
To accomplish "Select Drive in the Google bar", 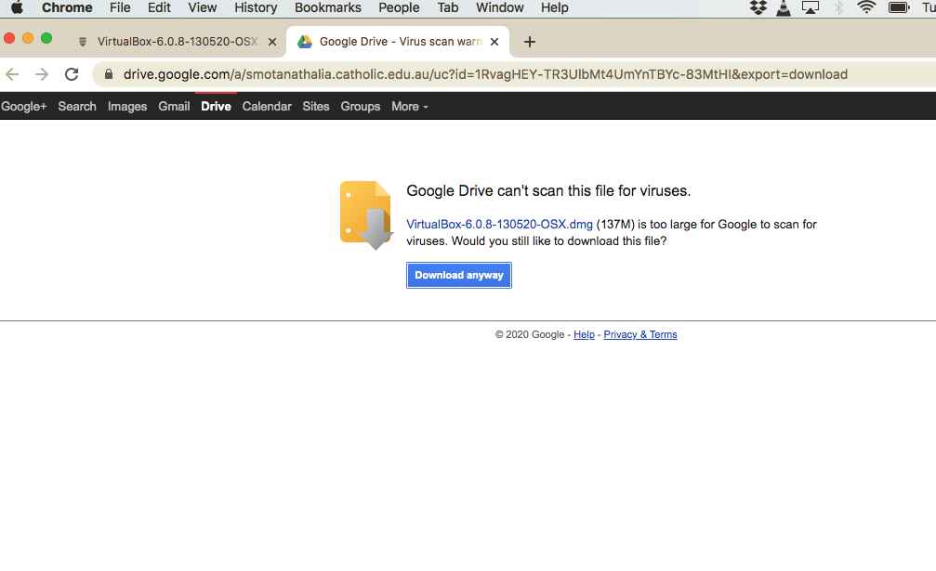I will pyautogui.click(x=216, y=107).
